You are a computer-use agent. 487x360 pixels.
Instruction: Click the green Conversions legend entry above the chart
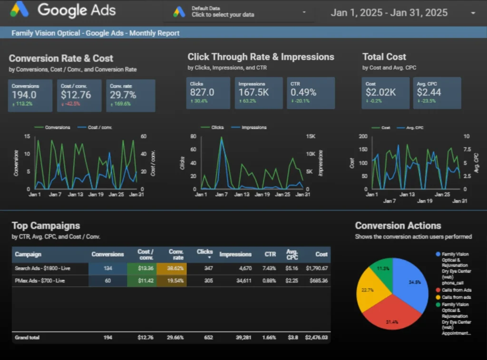(x=52, y=127)
